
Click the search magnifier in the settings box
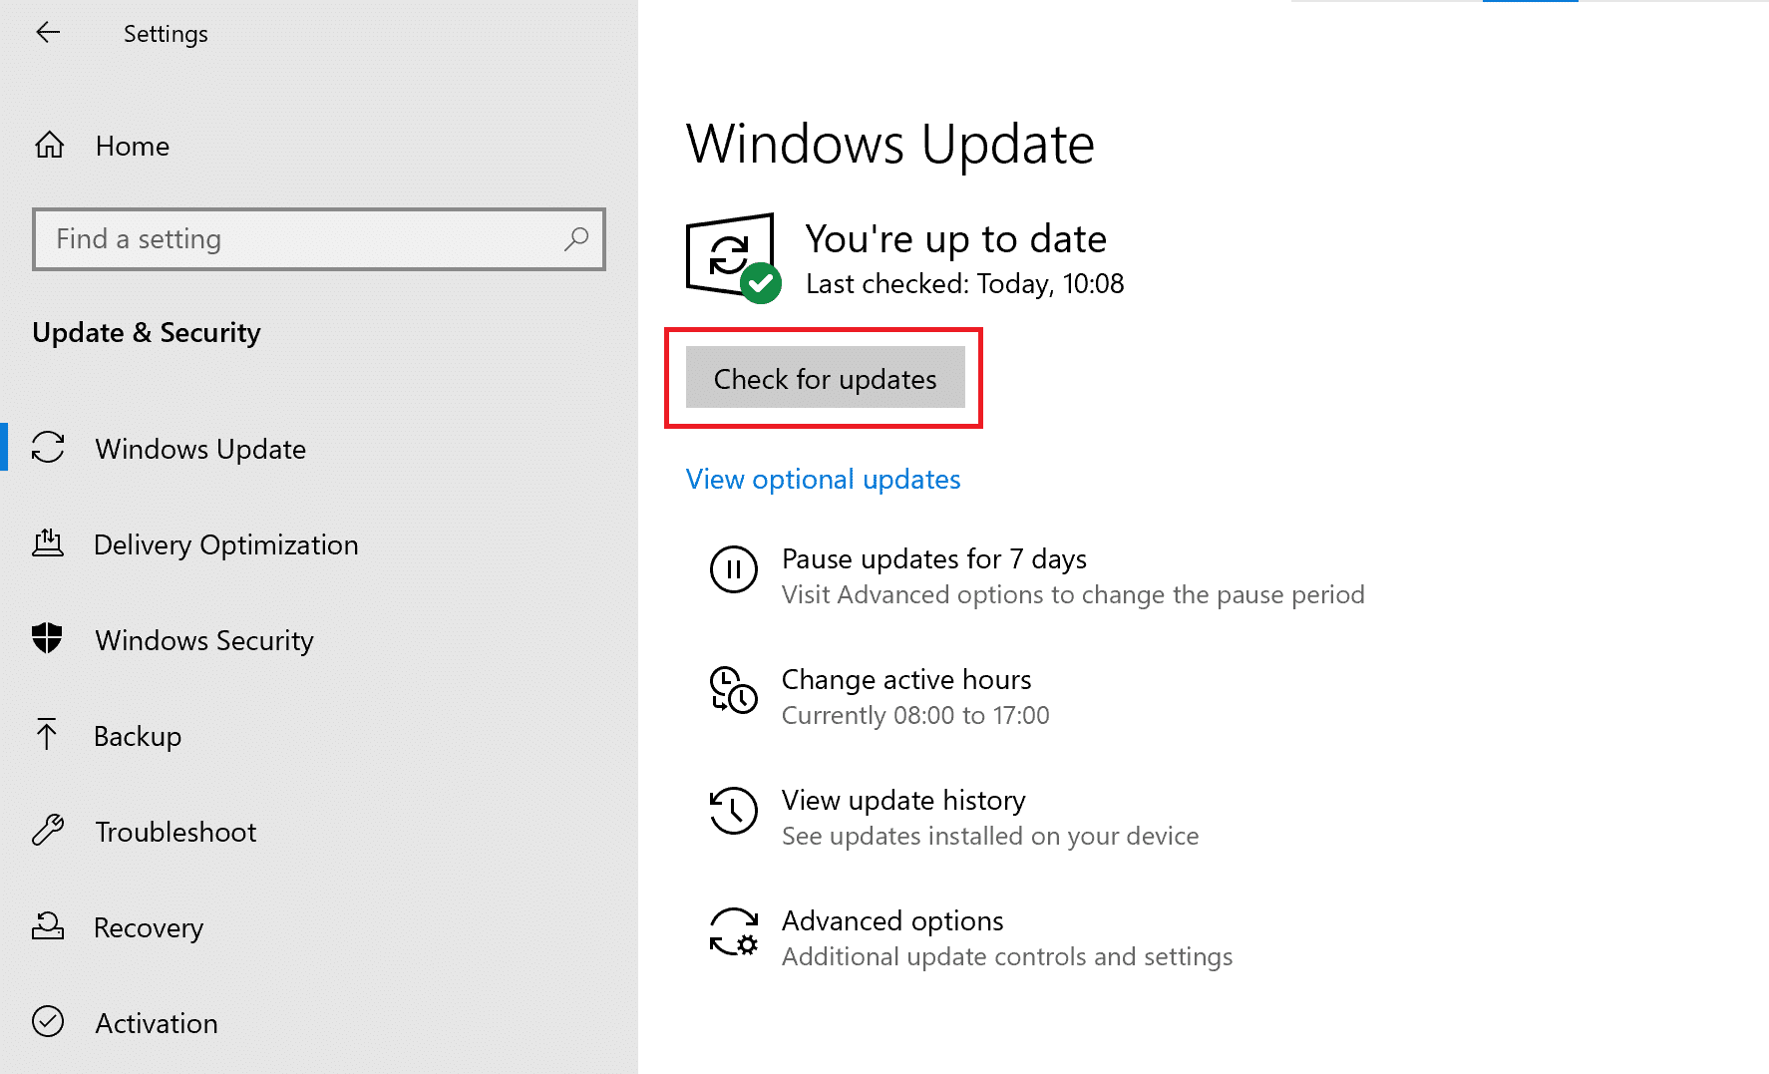point(576,239)
